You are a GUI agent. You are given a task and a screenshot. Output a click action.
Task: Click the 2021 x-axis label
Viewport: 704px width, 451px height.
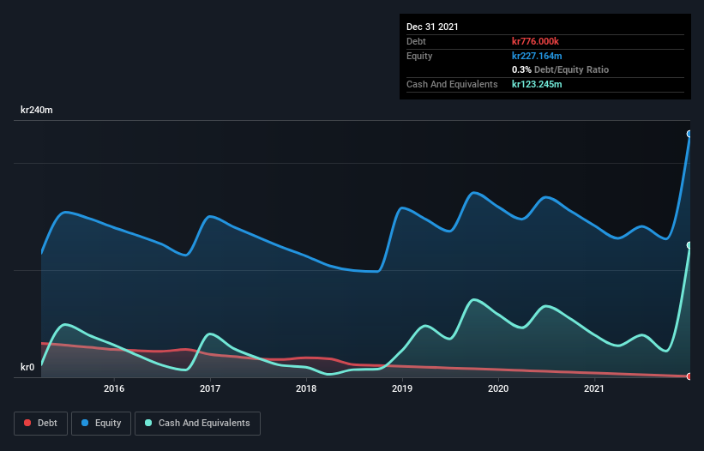[x=594, y=388]
